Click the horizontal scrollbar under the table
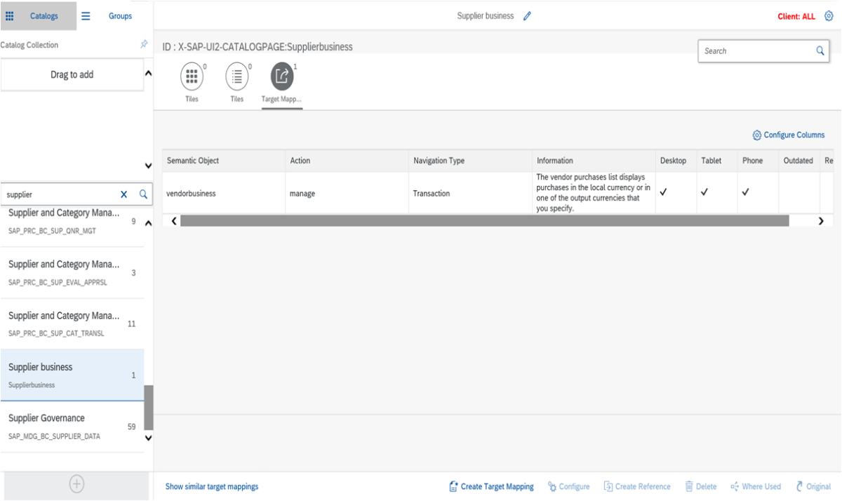The width and height of the screenshot is (842, 501). click(484, 221)
